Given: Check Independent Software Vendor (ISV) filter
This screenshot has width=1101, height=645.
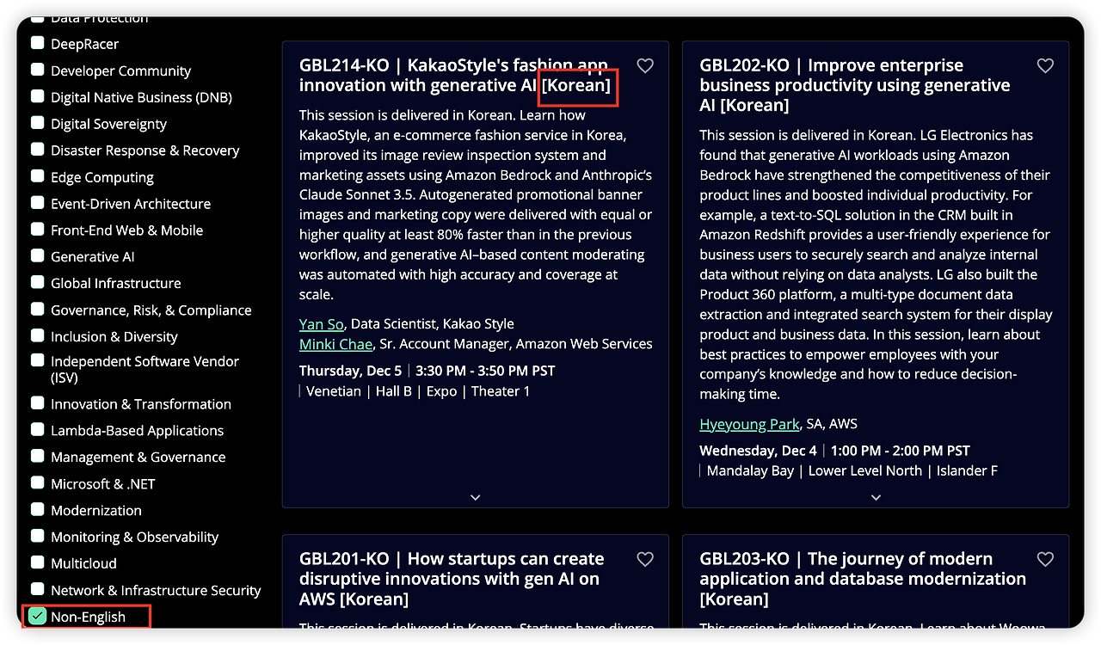Looking at the screenshot, I should point(38,361).
